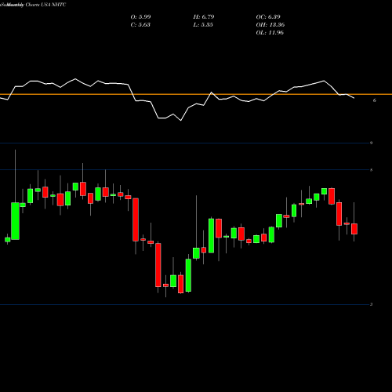
Task: Click the 'OH: 13.36' value
Action: point(270,25)
